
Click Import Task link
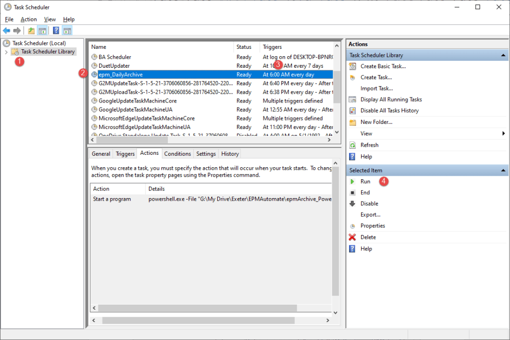pos(377,89)
